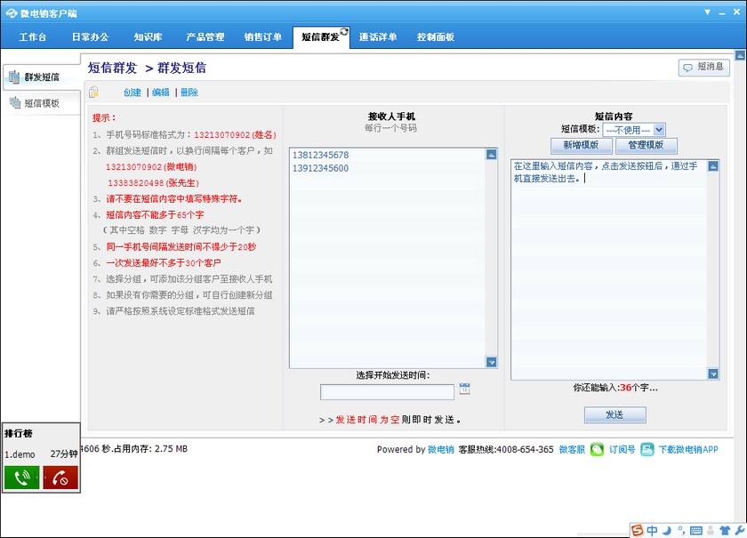The height and width of the screenshot is (538, 747).
Task: Switch to the 通话详单 tab
Action: click(378, 37)
